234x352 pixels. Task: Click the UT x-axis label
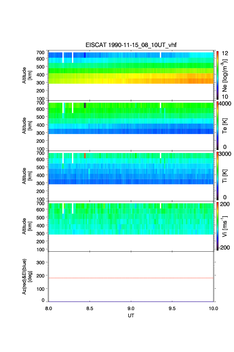[x=131, y=316]
